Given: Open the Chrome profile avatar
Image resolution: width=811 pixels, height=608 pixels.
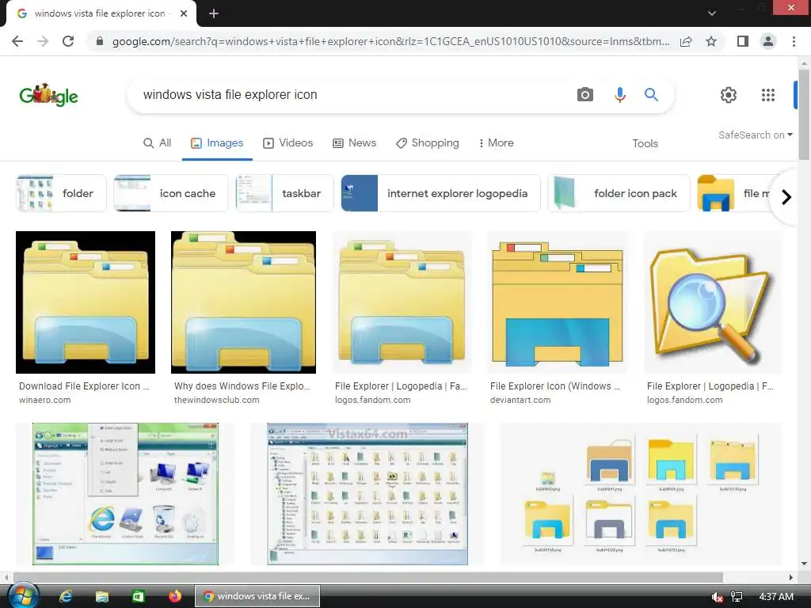Looking at the screenshot, I should [768, 41].
